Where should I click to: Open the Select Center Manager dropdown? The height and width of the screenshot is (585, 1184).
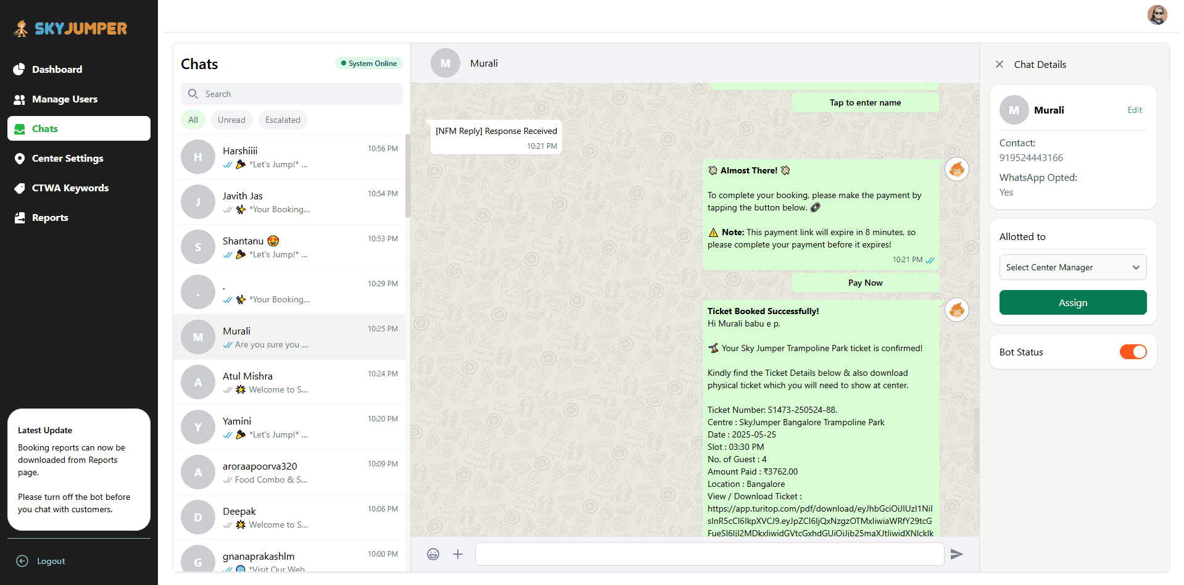click(x=1072, y=267)
